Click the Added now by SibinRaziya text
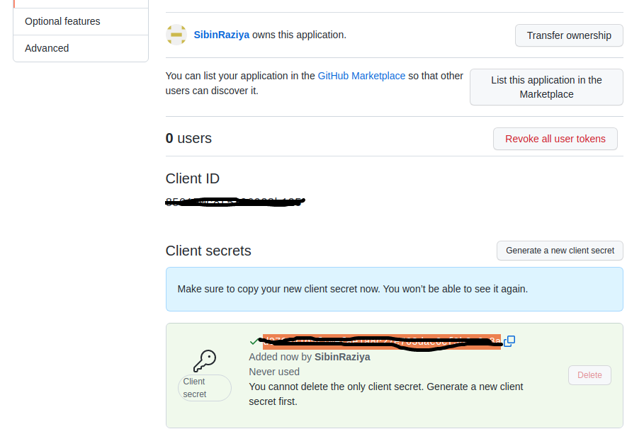Screen dimensions: 644x446 click(309, 357)
